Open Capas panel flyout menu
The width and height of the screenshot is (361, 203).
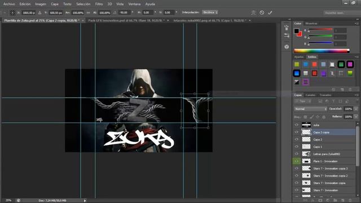pyautogui.click(x=356, y=95)
